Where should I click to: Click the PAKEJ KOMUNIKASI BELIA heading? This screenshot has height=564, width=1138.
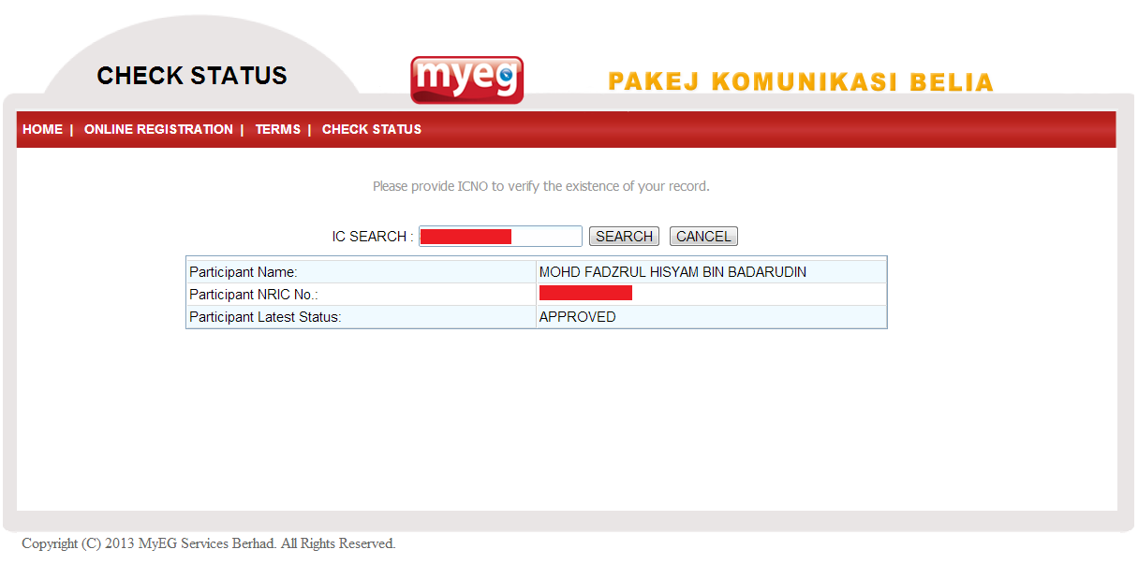point(801,82)
